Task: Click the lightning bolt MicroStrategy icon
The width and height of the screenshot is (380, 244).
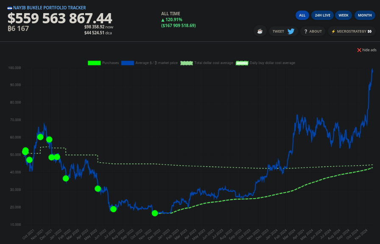Action: click(x=333, y=31)
